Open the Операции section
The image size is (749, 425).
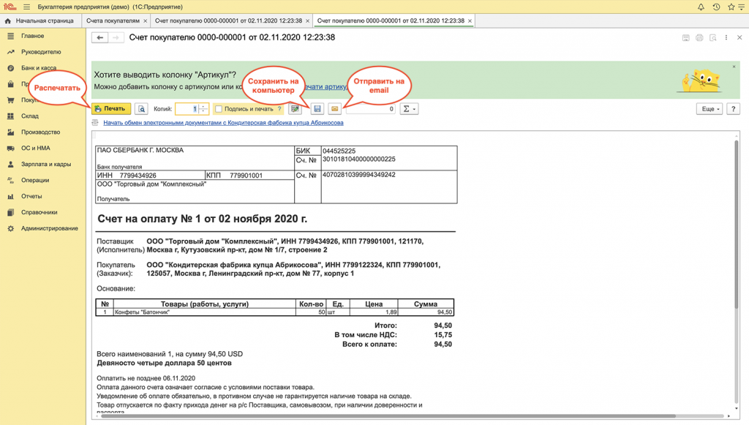pyautogui.click(x=35, y=180)
